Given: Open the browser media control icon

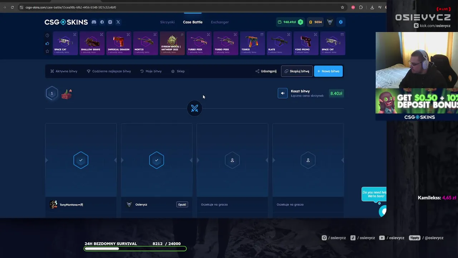Looking at the screenshot, I should pyautogui.click(x=380, y=7).
